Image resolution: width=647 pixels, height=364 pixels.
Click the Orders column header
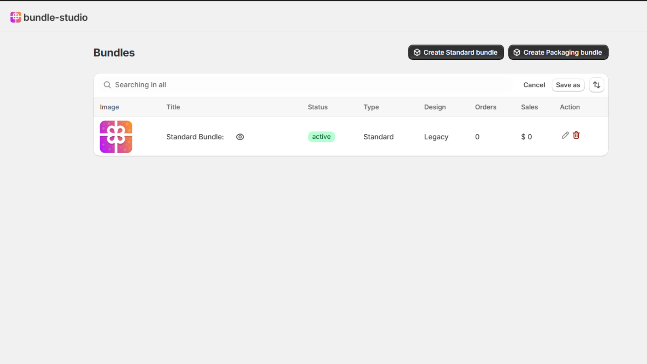[x=485, y=107]
